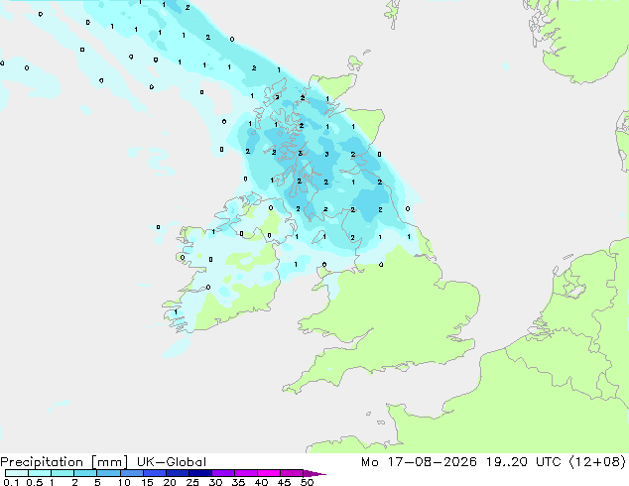Viewport: 629px width, 486px height.
Task: Click the '0.5' legend scale label
Action: 34,482
